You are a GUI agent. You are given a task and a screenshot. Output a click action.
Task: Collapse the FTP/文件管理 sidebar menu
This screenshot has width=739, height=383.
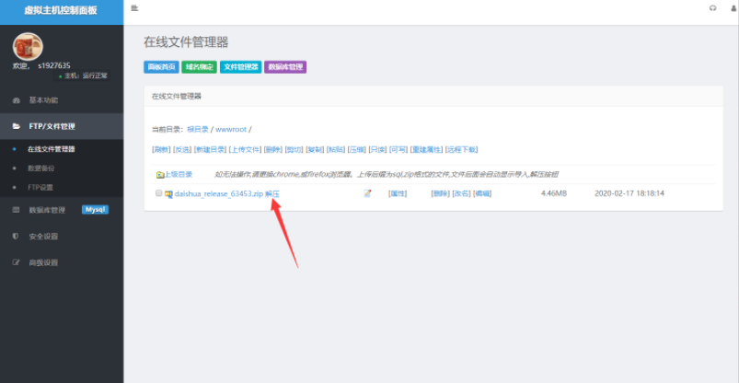coord(62,126)
